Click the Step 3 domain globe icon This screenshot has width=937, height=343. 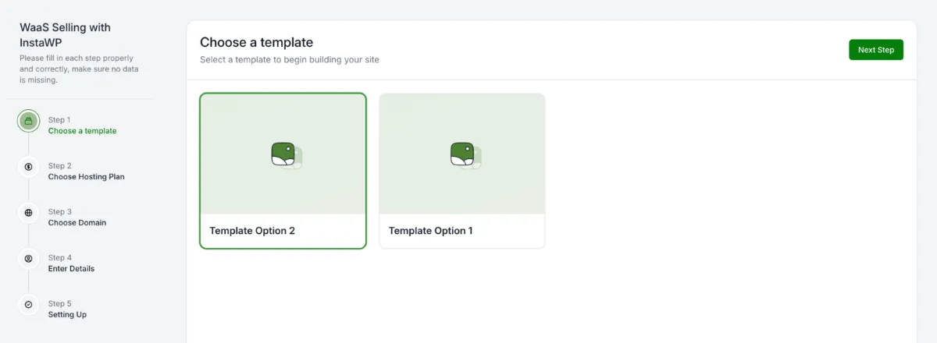click(x=28, y=213)
